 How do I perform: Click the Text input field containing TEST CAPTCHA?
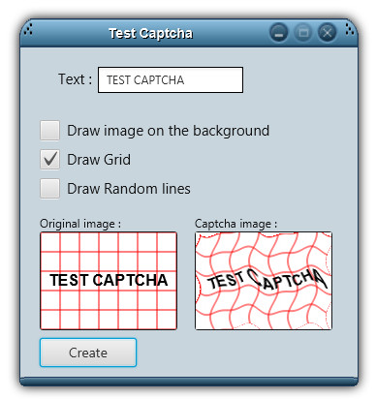(x=171, y=79)
